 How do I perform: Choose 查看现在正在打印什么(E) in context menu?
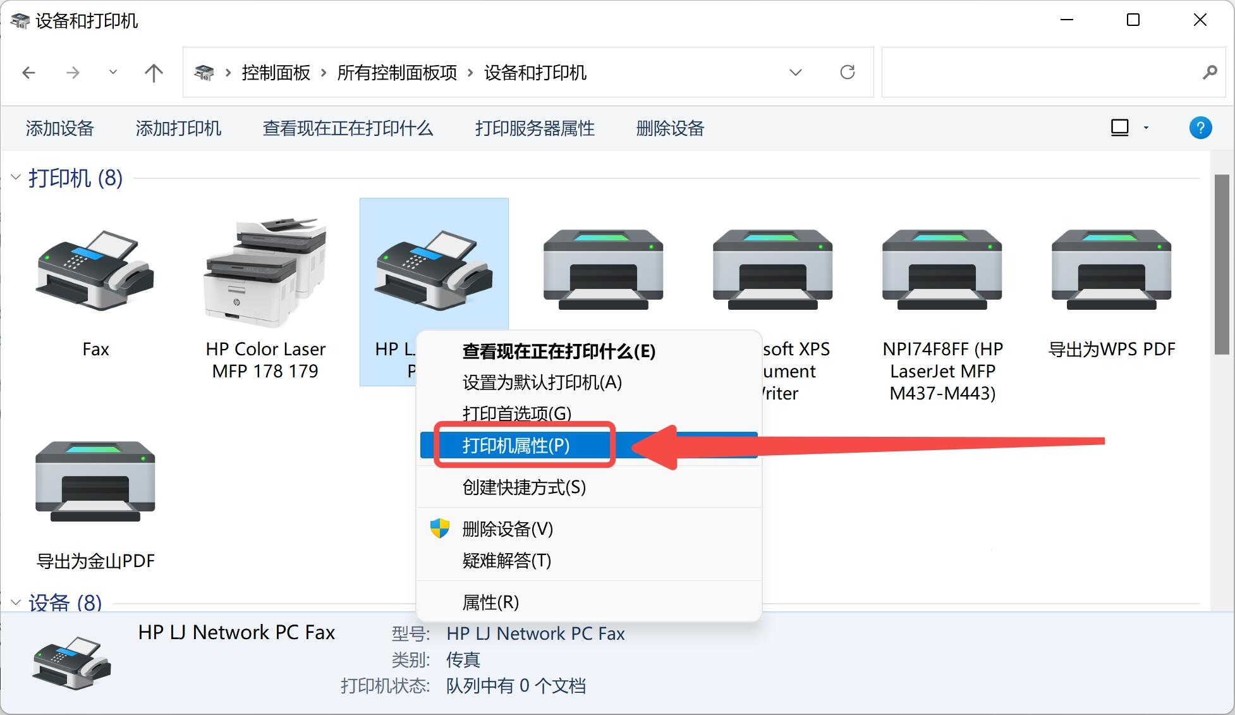(x=589, y=351)
